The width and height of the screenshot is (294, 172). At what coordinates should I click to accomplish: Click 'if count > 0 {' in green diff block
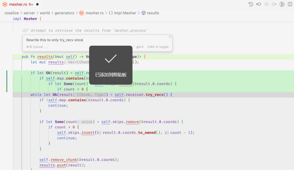tap(72, 89)
